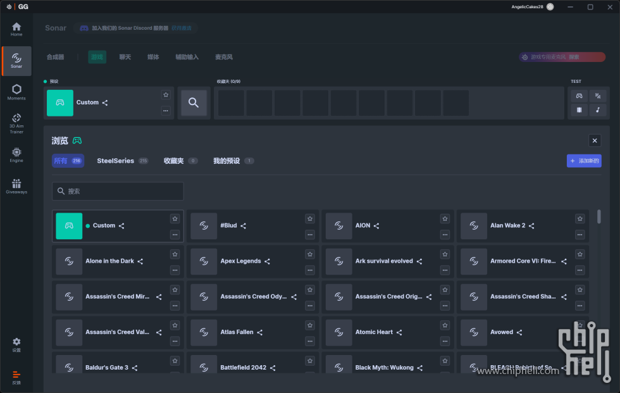
Task: Click the Discord icon in banner
Action: 84,28
